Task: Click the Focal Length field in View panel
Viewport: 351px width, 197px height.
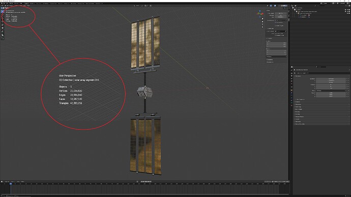Action: pyautogui.click(x=281, y=13)
